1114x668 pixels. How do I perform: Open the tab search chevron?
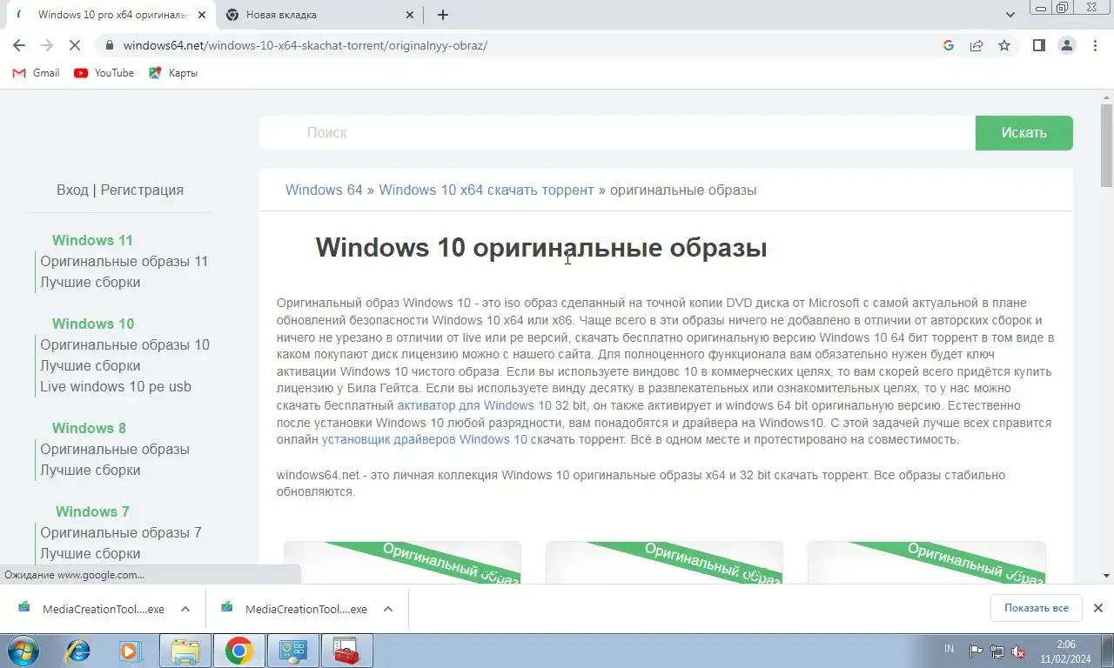point(1010,15)
